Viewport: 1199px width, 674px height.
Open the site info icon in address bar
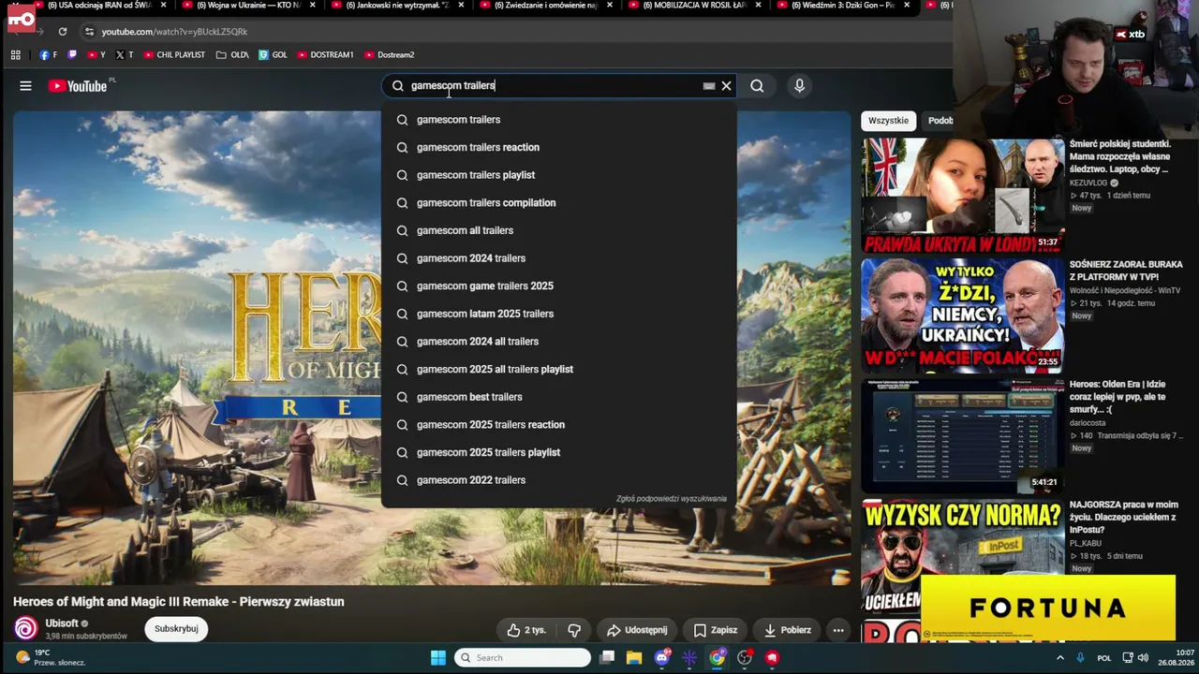(89, 32)
